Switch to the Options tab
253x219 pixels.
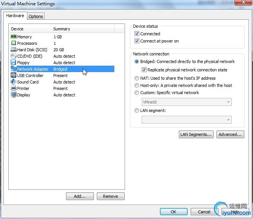tap(36, 16)
